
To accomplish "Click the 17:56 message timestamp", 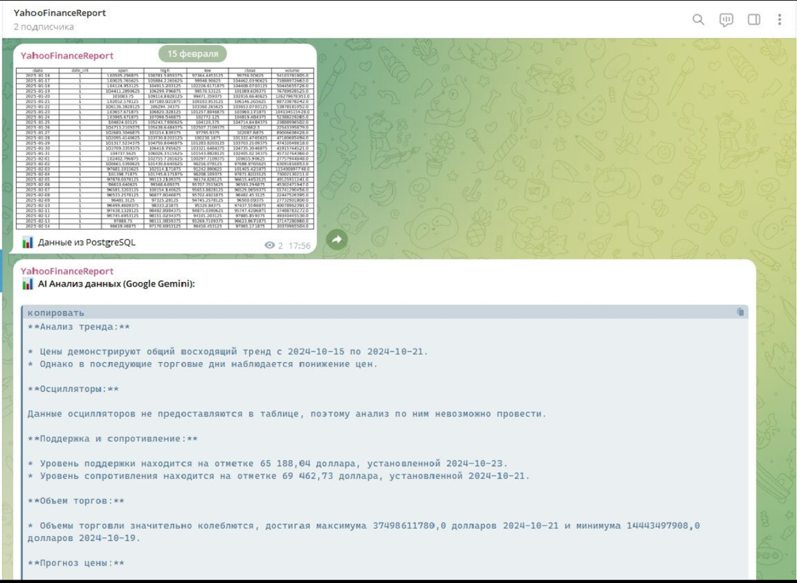I will point(300,245).
